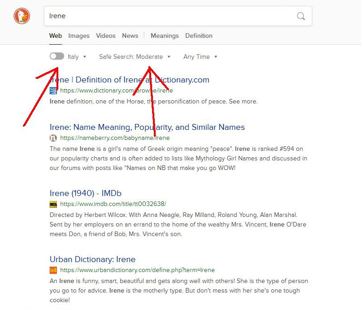This screenshot has height=309, width=361.
Task: Open the Italy region dropdown
Action: click(77, 57)
